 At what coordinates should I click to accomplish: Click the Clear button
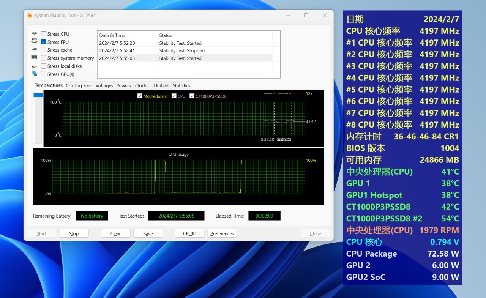115,233
